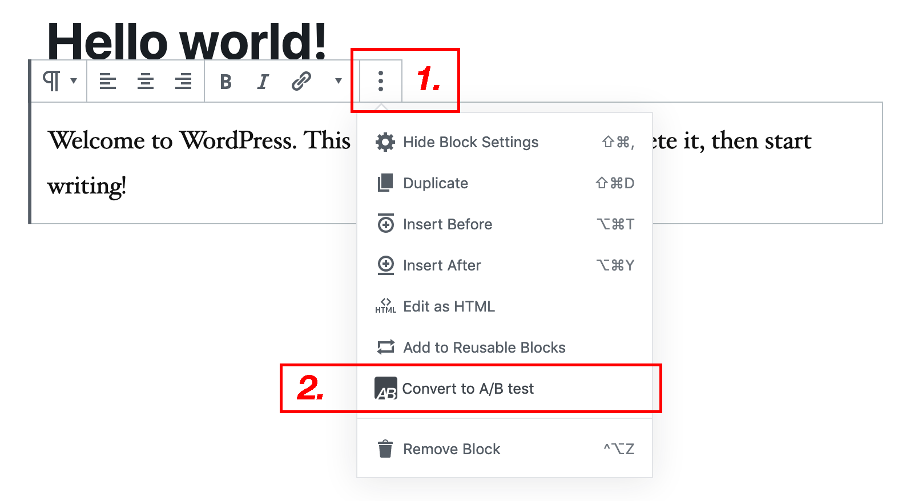Open the three-dot block options menu
This screenshot has width=902, height=501.
(381, 81)
